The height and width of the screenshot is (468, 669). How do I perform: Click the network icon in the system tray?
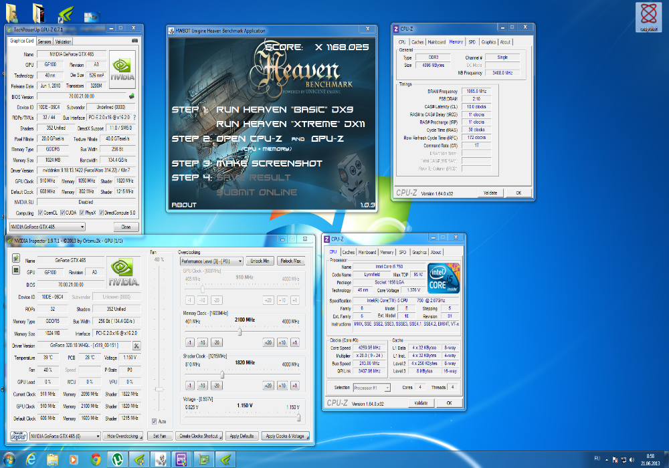pyautogui.click(x=624, y=459)
